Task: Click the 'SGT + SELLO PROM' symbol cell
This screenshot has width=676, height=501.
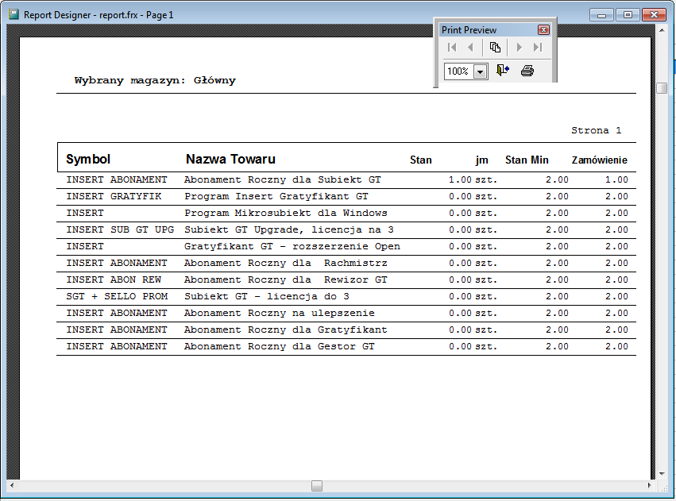Action: [117, 296]
